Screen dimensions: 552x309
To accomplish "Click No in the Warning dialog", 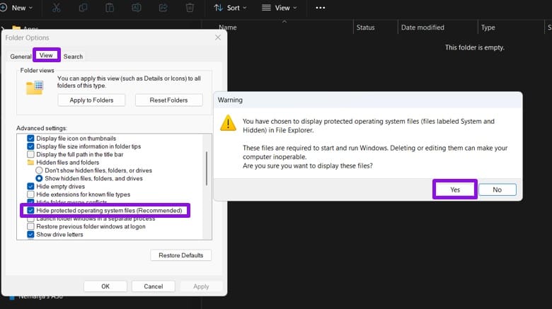I will 497,190.
